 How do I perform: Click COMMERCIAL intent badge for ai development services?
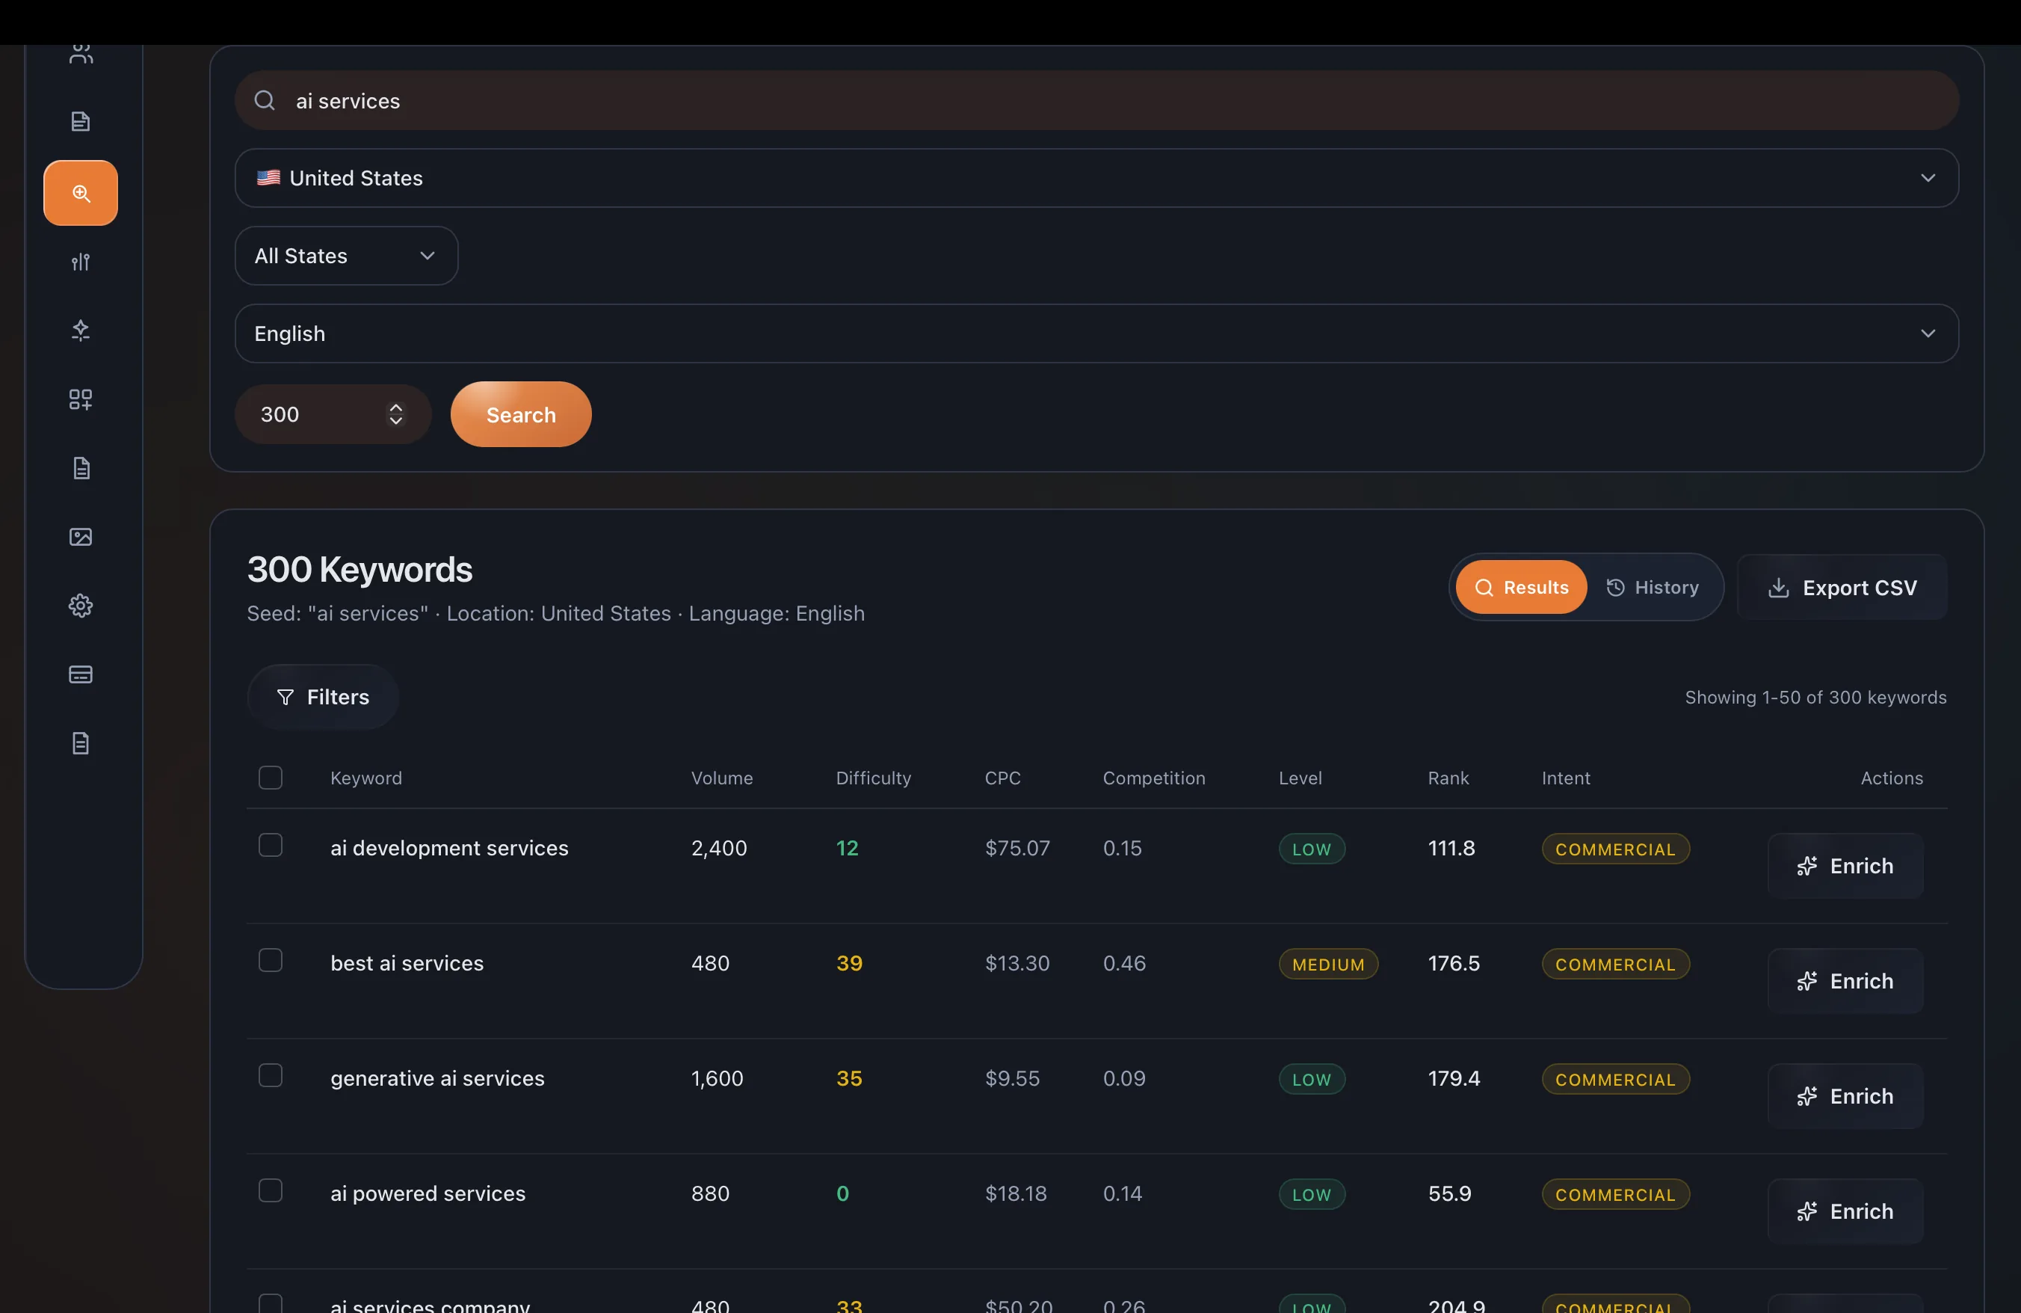[1615, 849]
